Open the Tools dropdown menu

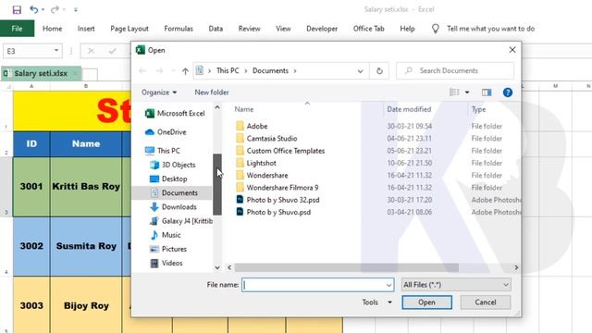pyautogui.click(x=376, y=302)
